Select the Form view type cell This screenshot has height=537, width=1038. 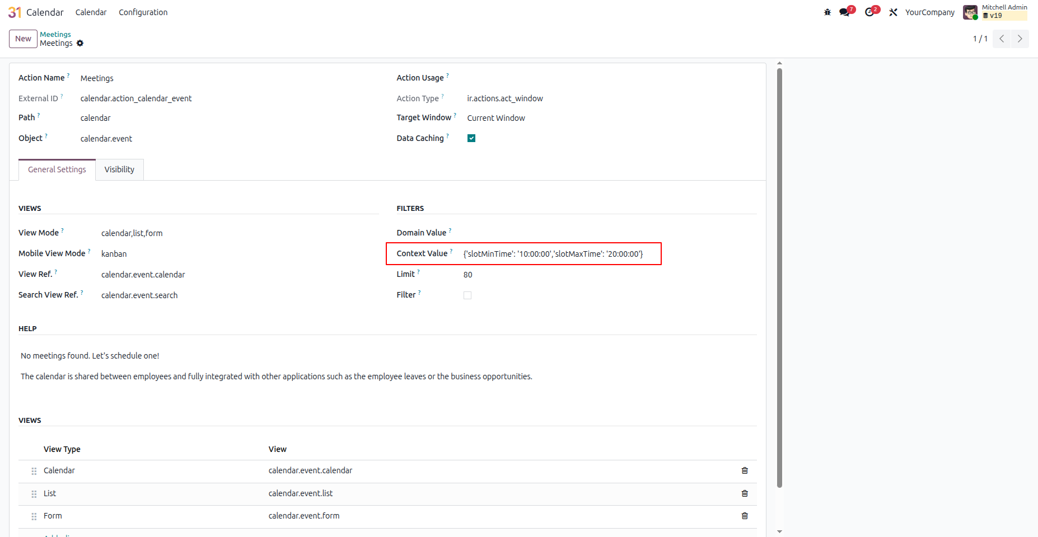(x=53, y=516)
